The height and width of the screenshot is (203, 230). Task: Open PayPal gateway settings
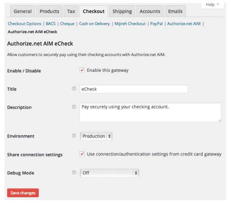pos(157,24)
